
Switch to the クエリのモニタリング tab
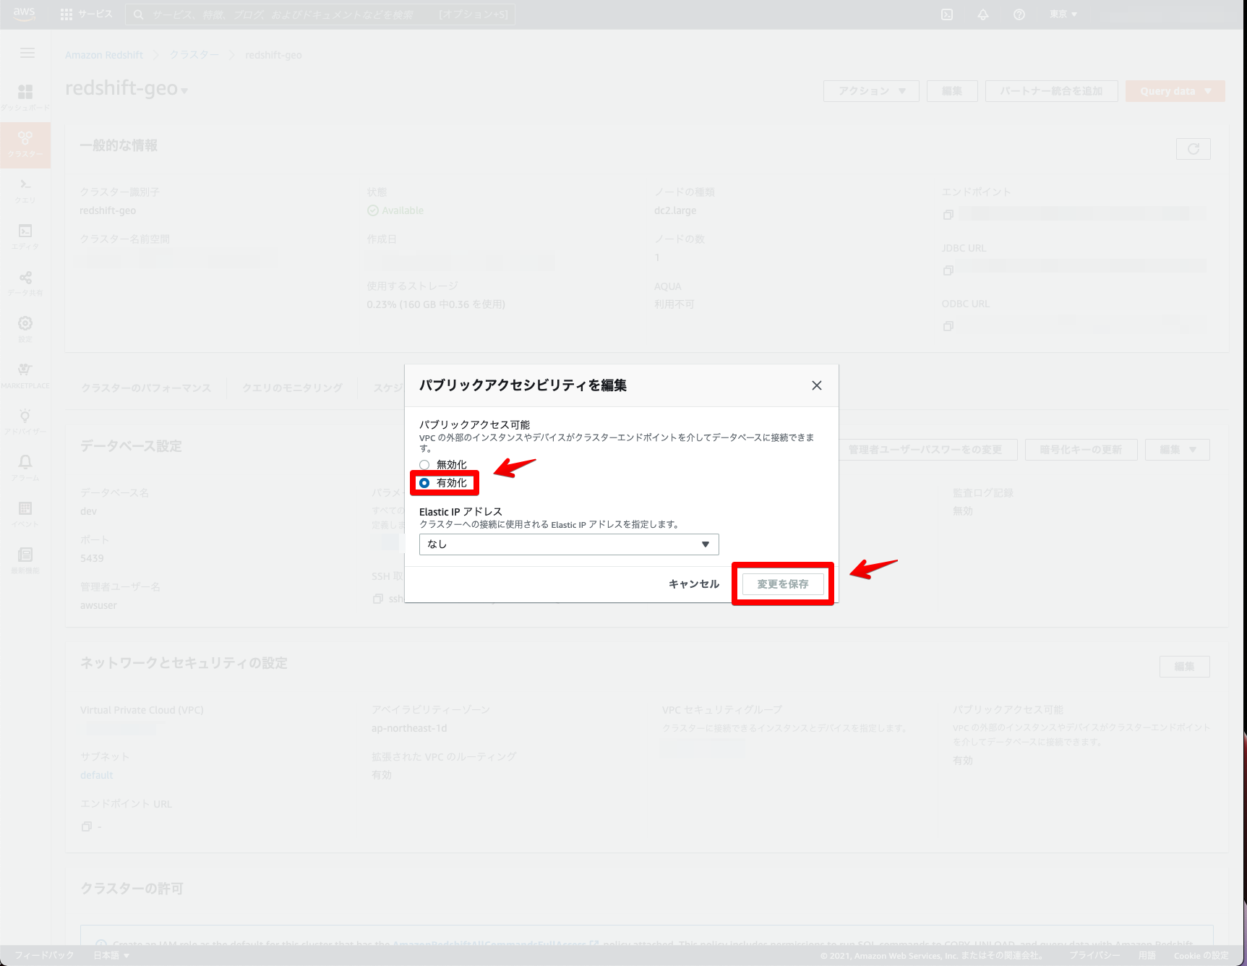coord(292,388)
